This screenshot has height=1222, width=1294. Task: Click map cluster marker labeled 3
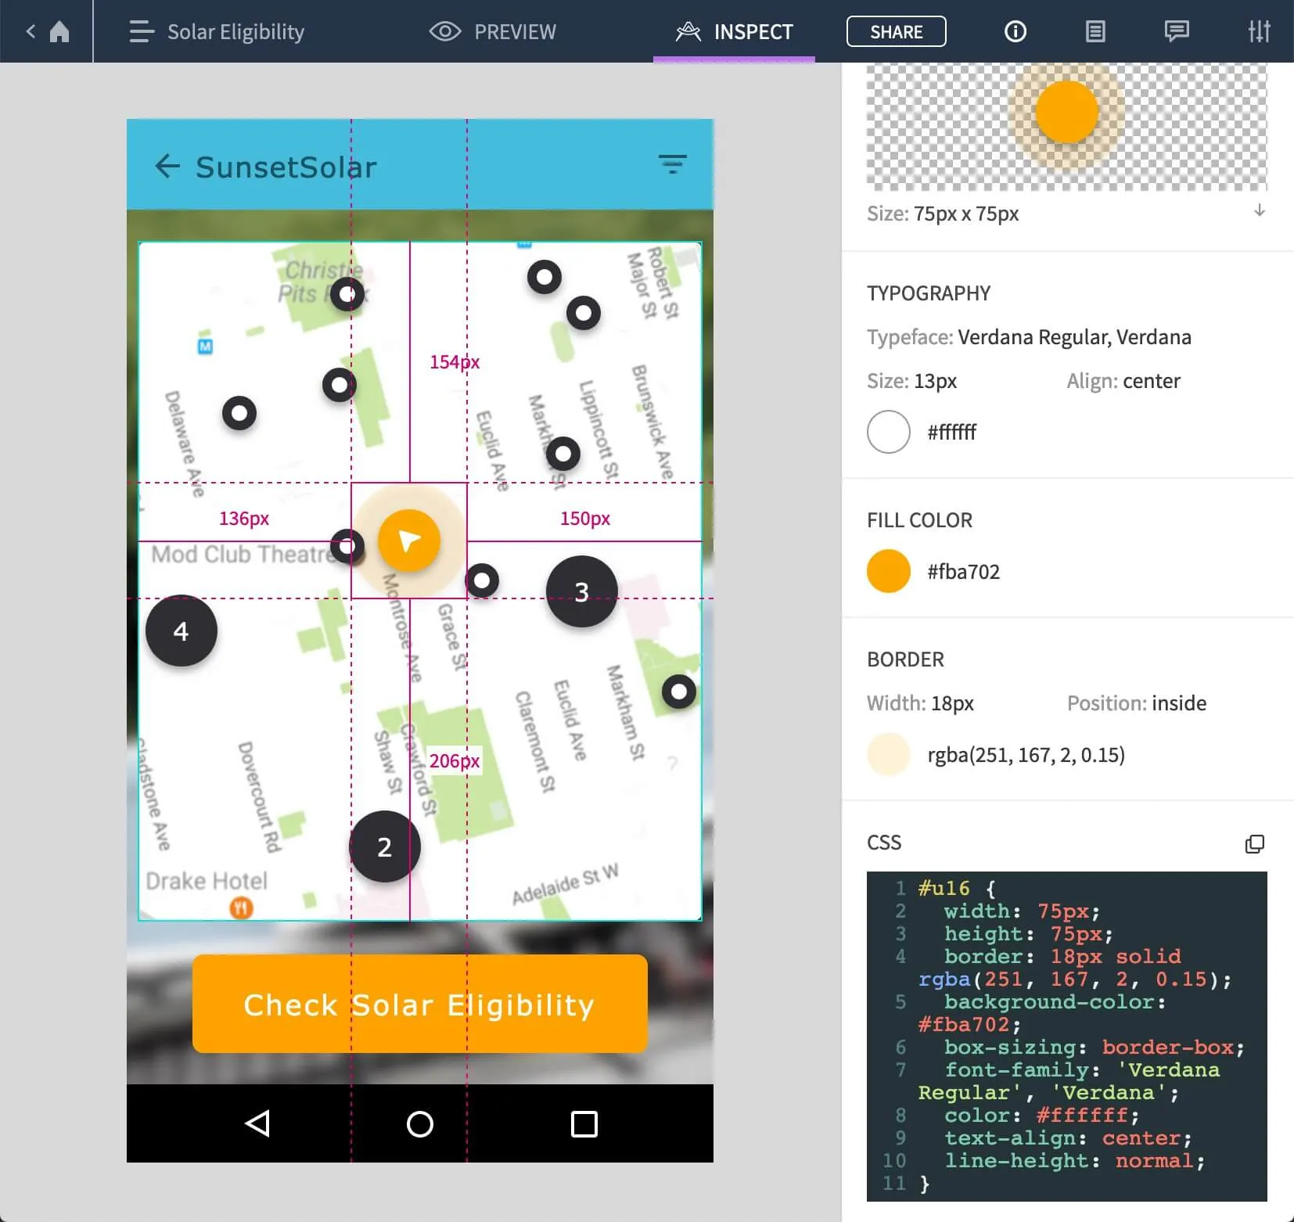coord(581,591)
